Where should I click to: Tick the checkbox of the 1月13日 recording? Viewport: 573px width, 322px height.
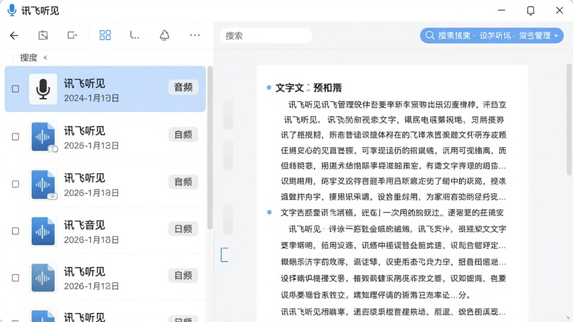(x=15, y=136)
